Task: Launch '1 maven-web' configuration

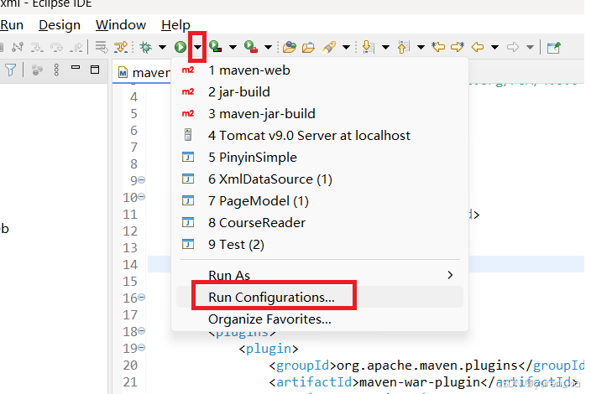Action: coord(320,70)
